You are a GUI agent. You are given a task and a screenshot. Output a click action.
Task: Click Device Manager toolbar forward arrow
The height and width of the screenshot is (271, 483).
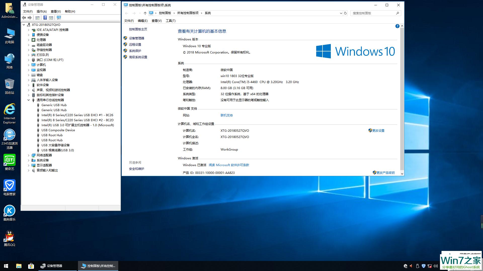click(30, 18)
